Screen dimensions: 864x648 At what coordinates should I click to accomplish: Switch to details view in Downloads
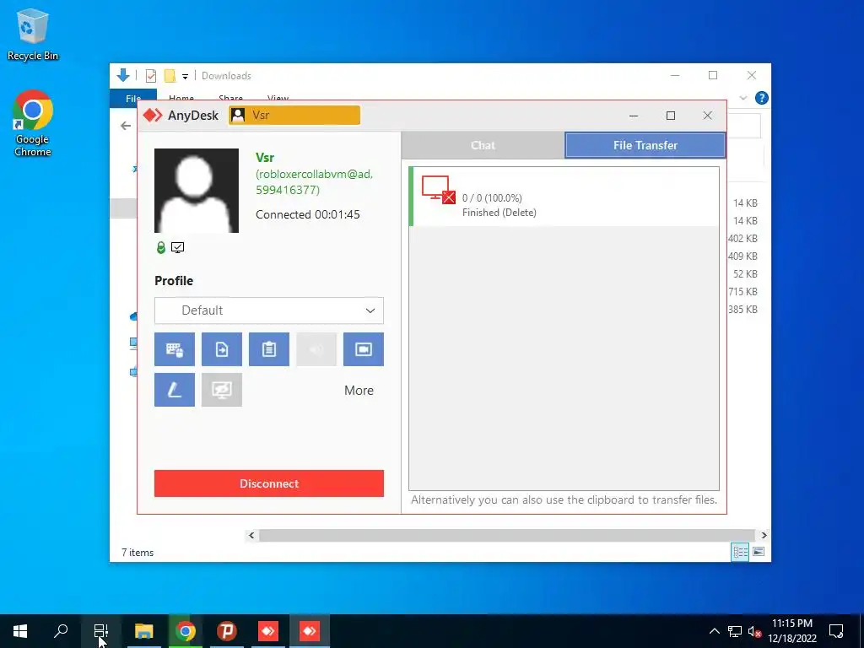740,552
